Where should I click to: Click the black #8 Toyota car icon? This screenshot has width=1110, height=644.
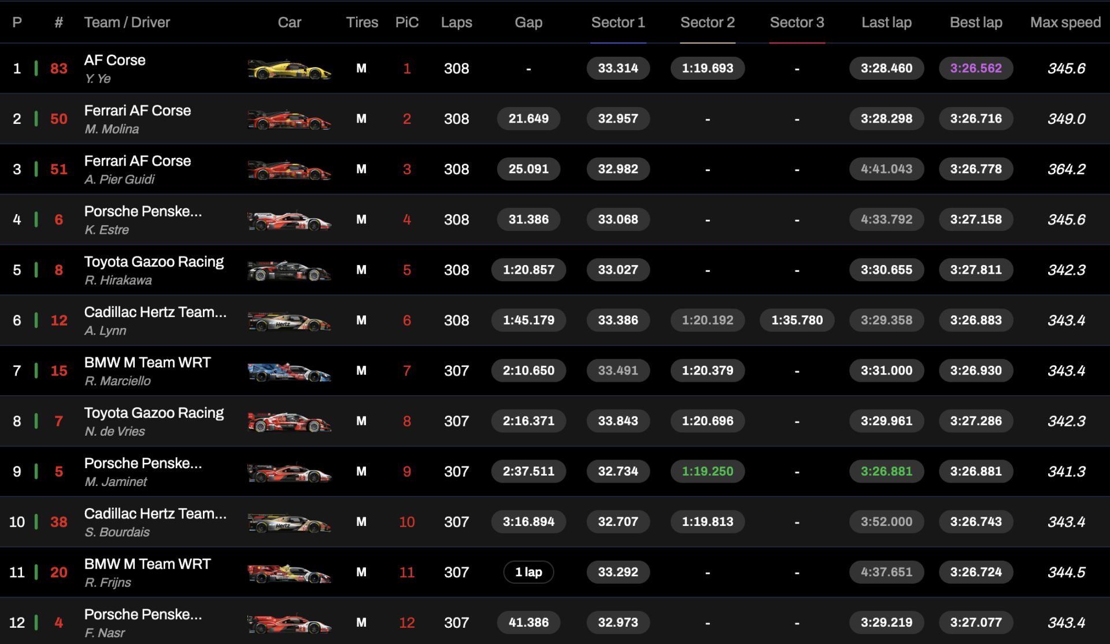tap(289, 270)
